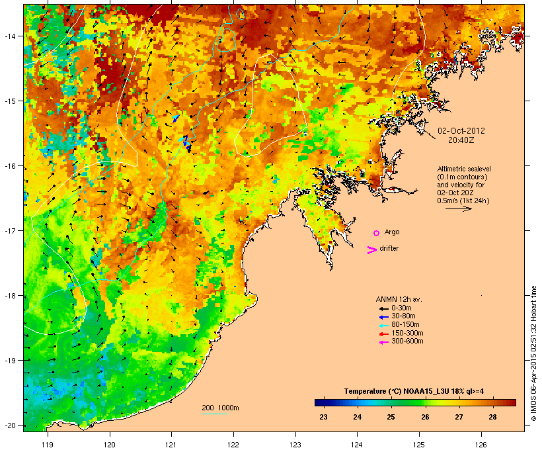
Task: Click the longitude axis label 125
Action: click(419, 445)
